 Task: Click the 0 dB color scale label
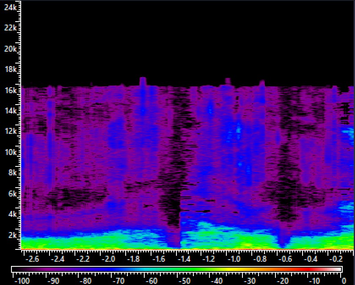344,281
